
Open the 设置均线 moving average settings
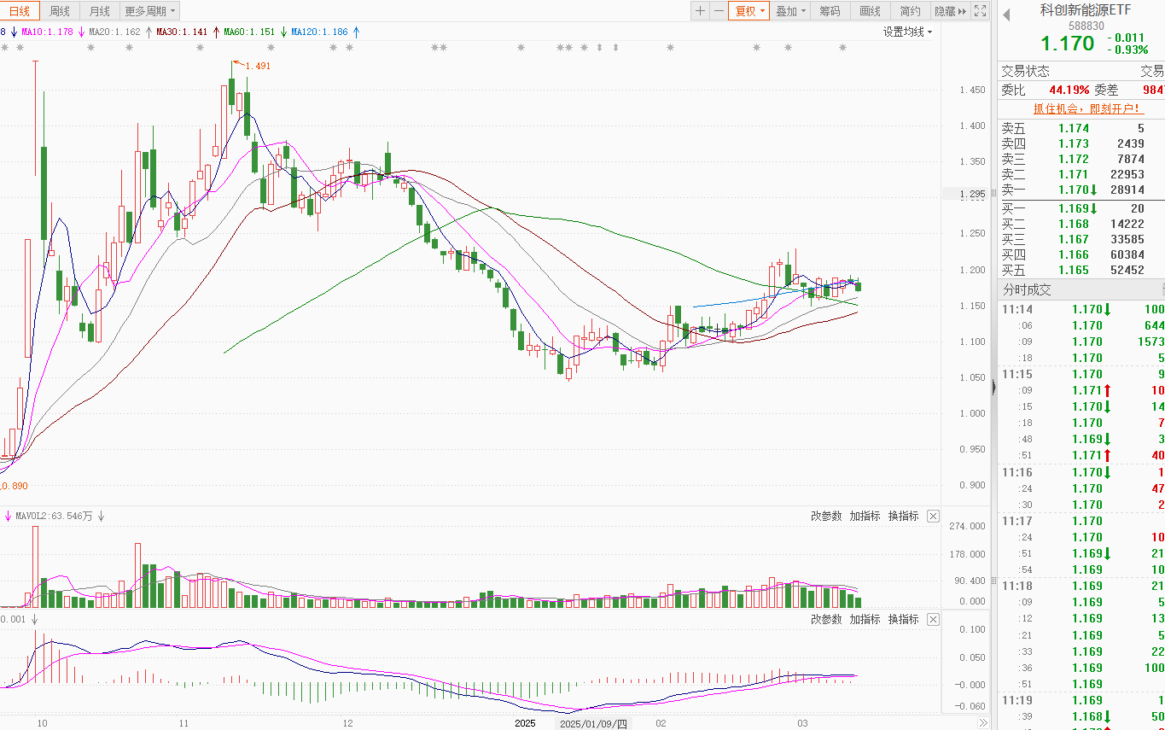908,32
